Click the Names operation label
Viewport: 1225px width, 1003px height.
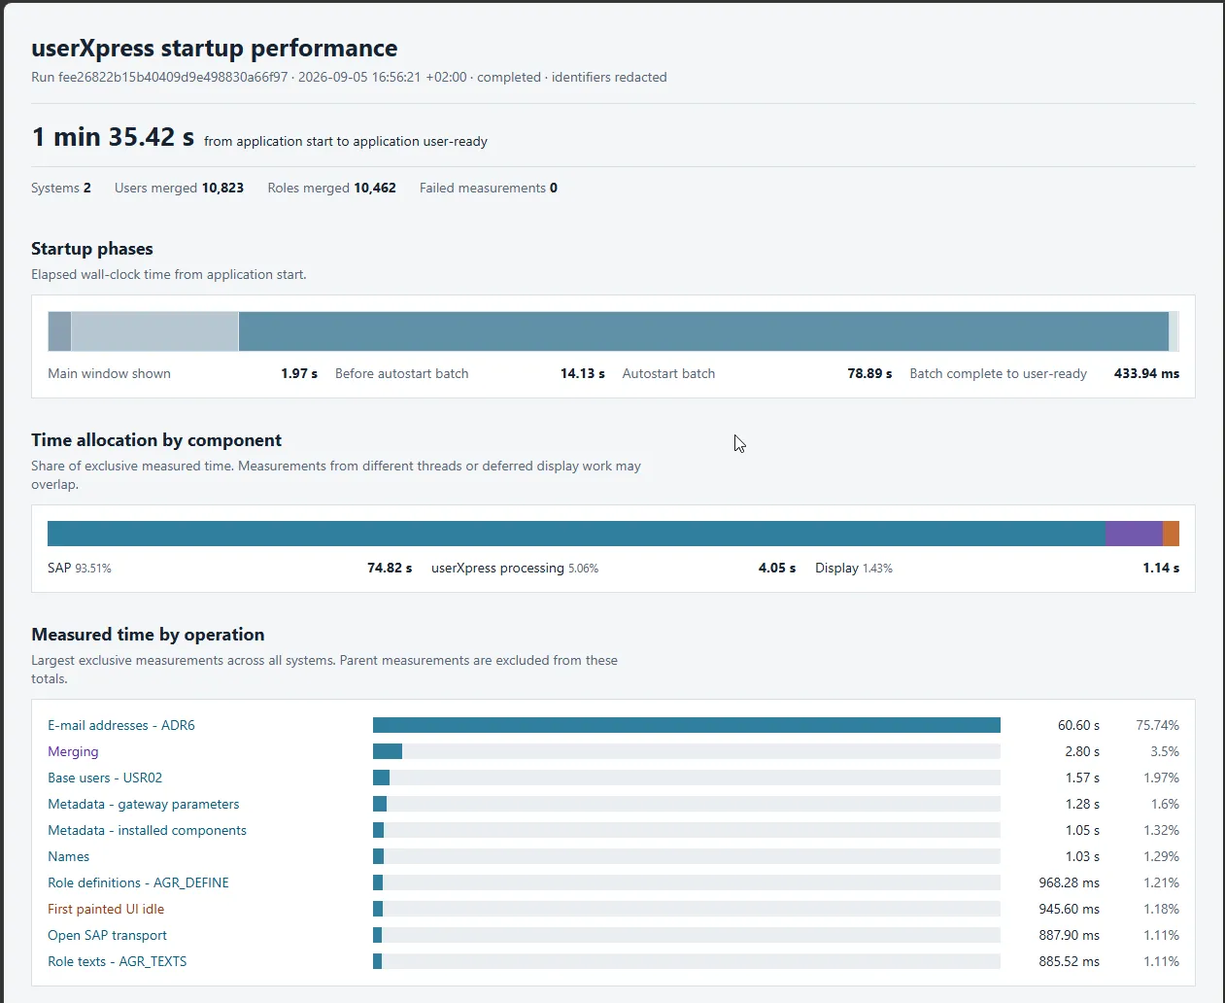[x=68, y=856]
